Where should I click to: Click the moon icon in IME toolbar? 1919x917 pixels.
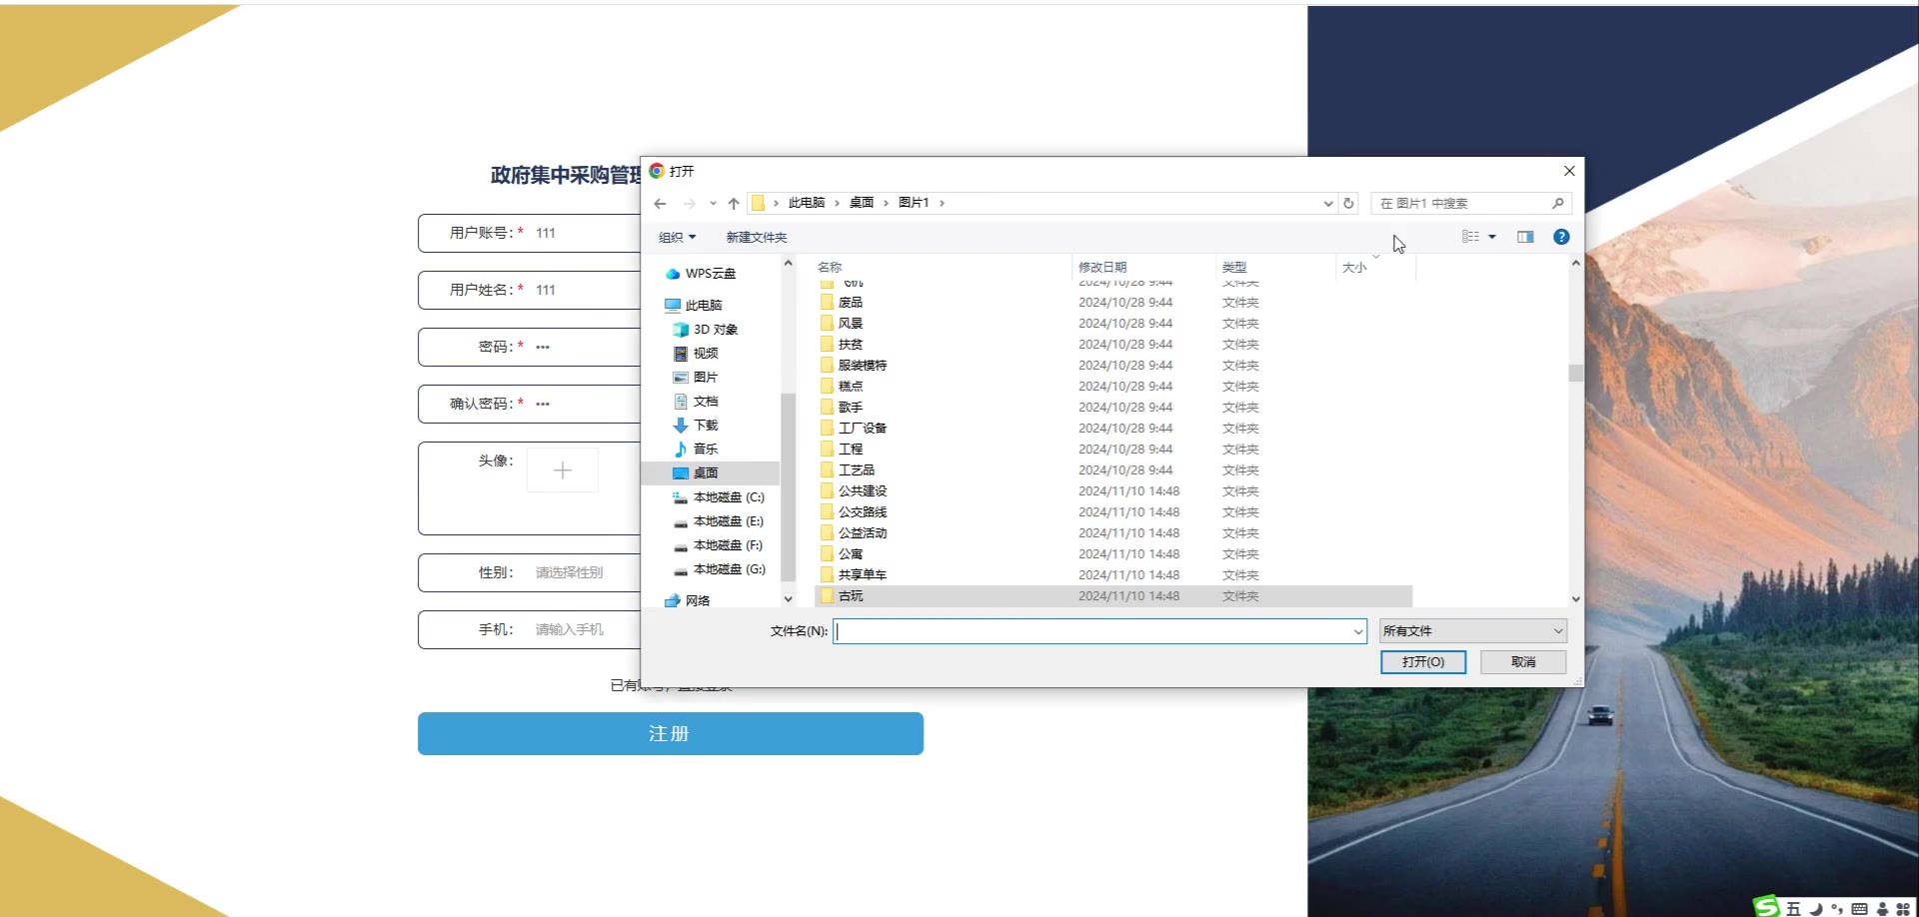[1816, 909]
